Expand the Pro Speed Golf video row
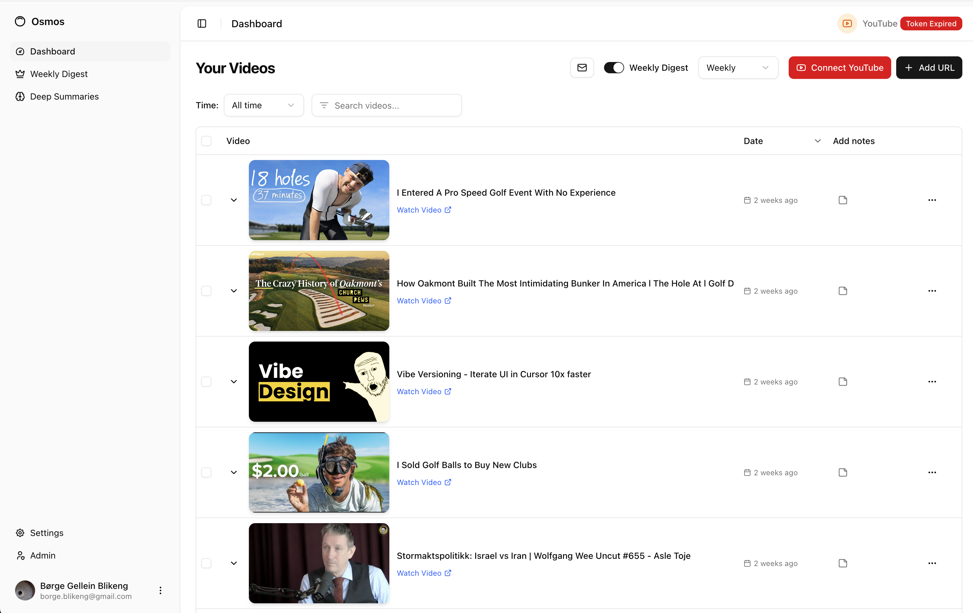The width and height of the screenshot is (973, 613). [234, 200]
